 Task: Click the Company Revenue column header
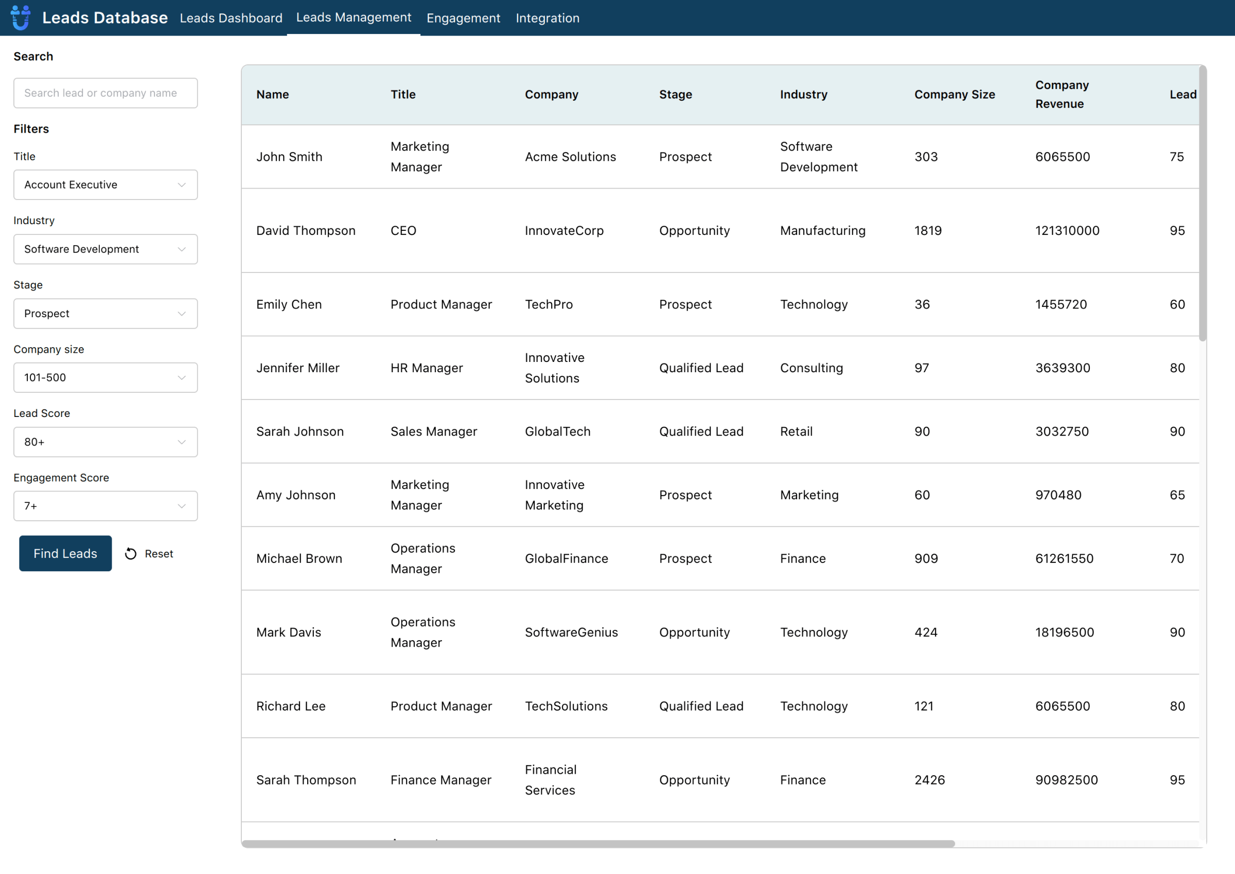pos(1062,94)
